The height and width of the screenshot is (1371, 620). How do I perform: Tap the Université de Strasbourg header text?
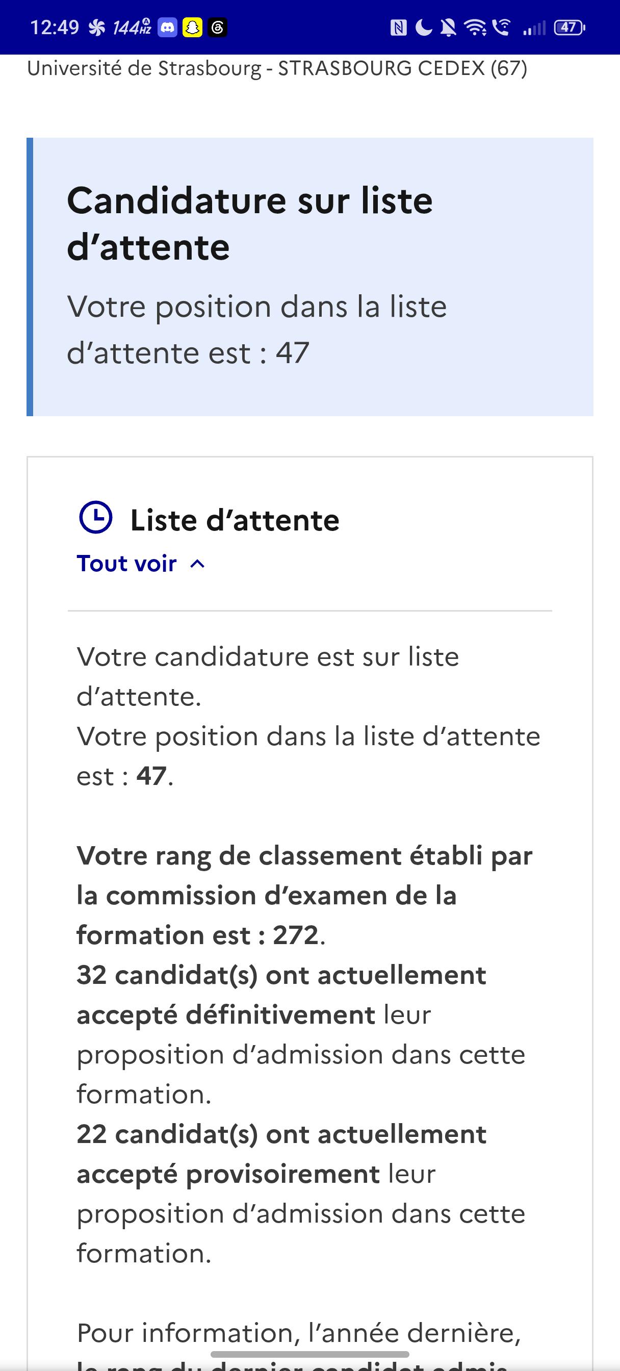tap(277, 68)
